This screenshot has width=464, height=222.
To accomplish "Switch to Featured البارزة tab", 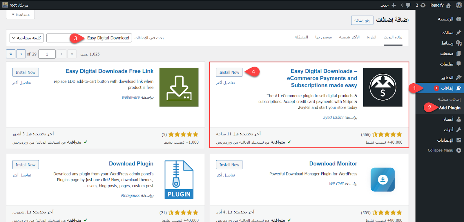I will point(371,37).
